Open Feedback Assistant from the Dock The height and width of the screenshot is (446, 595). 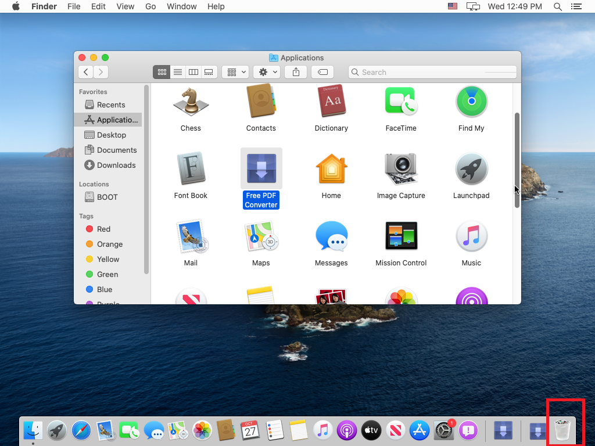(468, 431)
